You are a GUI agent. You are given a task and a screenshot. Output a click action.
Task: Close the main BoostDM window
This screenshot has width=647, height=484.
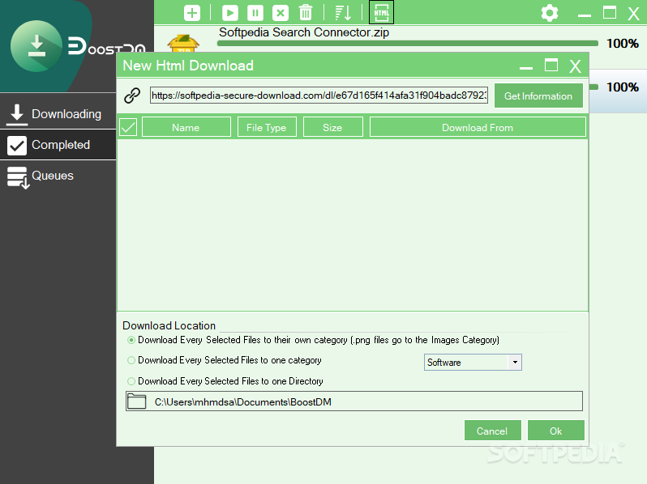(633, 14)
